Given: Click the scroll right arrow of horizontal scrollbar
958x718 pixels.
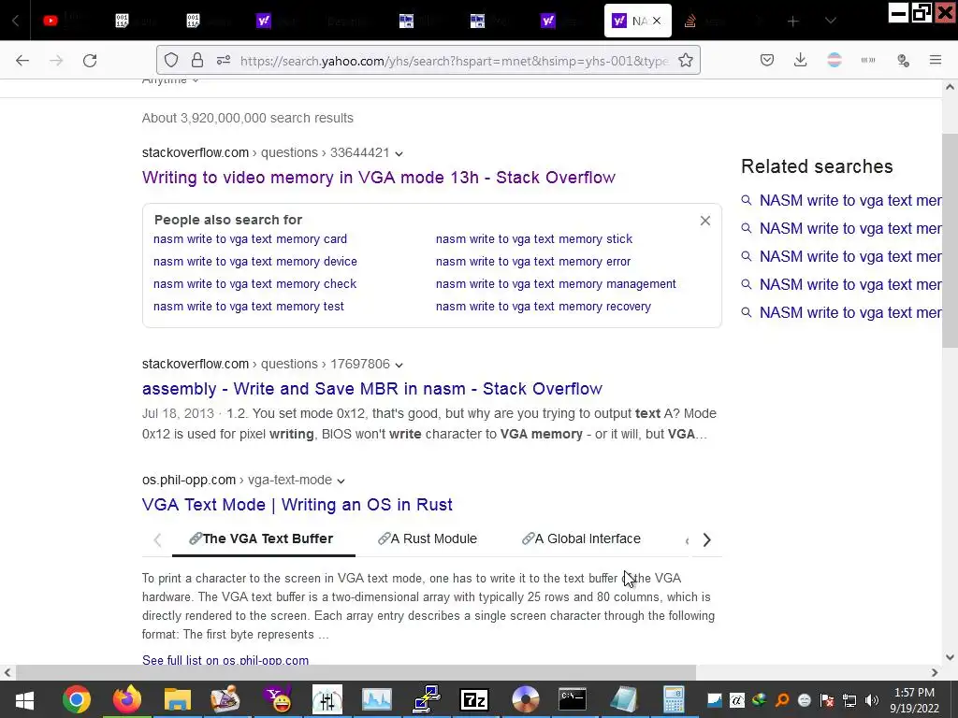Looking at the screenshot, I should [x=935, y=672].
